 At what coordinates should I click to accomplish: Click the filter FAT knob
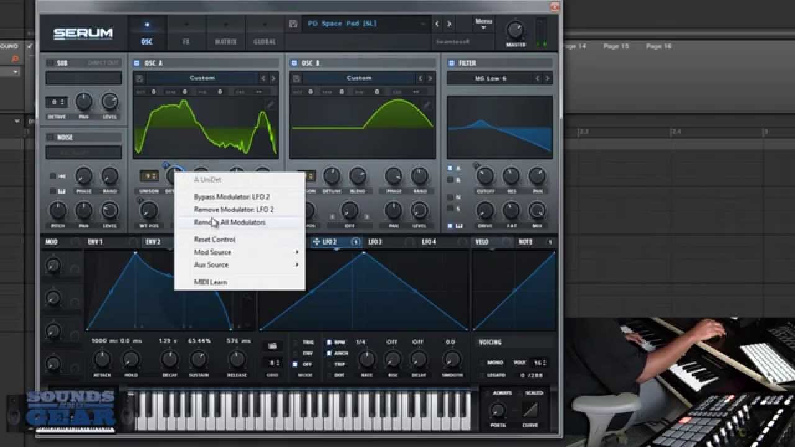coord(511,210)
